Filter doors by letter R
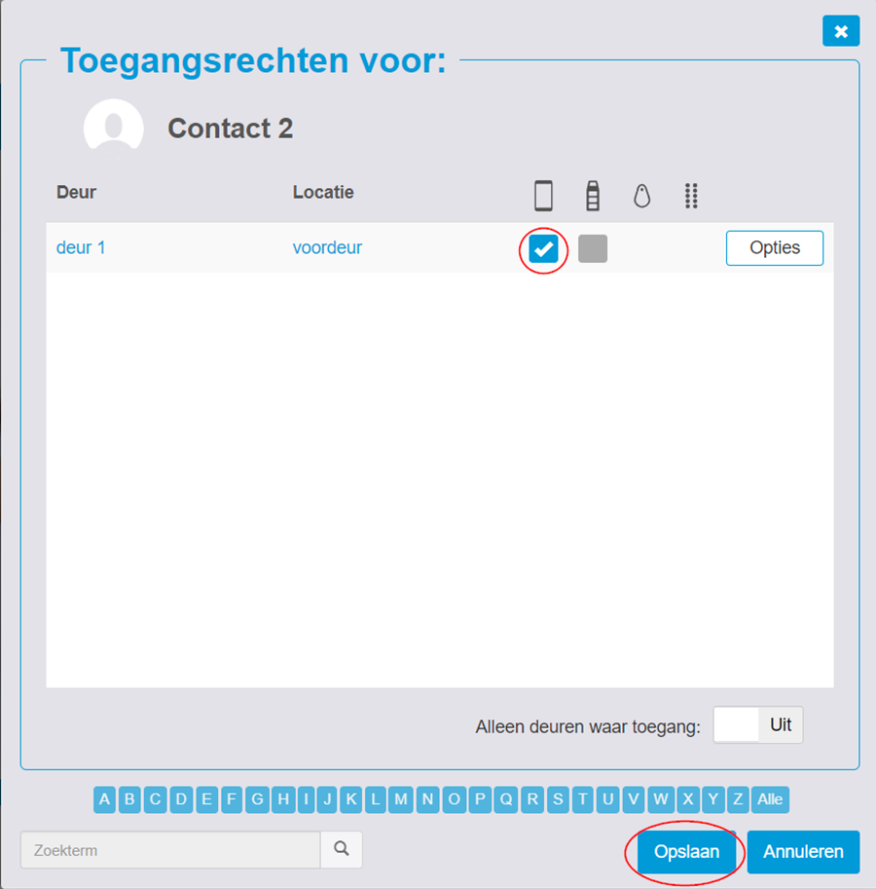This screenshot has height=889, width=876. click(x=532, y=799)
